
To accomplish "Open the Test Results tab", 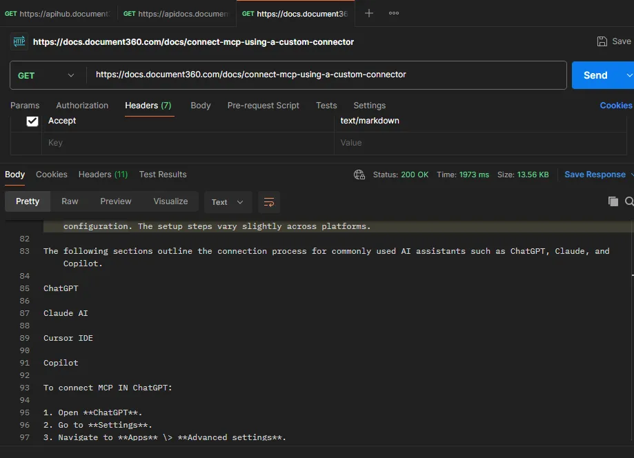I will pyautogui.click(x=163, y=175).
